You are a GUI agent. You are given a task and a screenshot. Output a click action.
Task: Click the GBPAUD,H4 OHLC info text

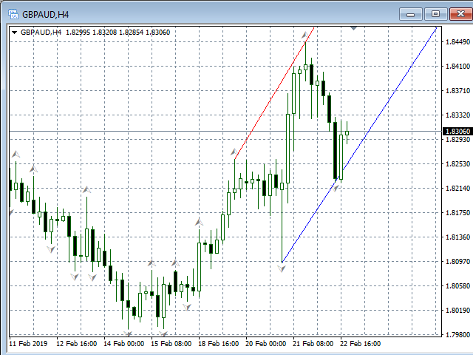click(x=95, y=33)
